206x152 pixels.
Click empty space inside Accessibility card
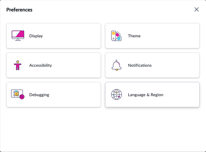[x=76, y=65]
